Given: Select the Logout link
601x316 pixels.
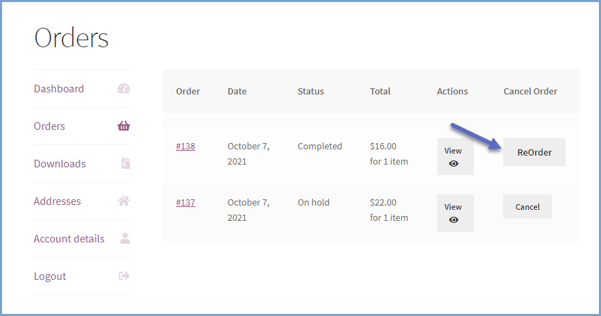Looking at the screenshot, I should click(50, 276).
